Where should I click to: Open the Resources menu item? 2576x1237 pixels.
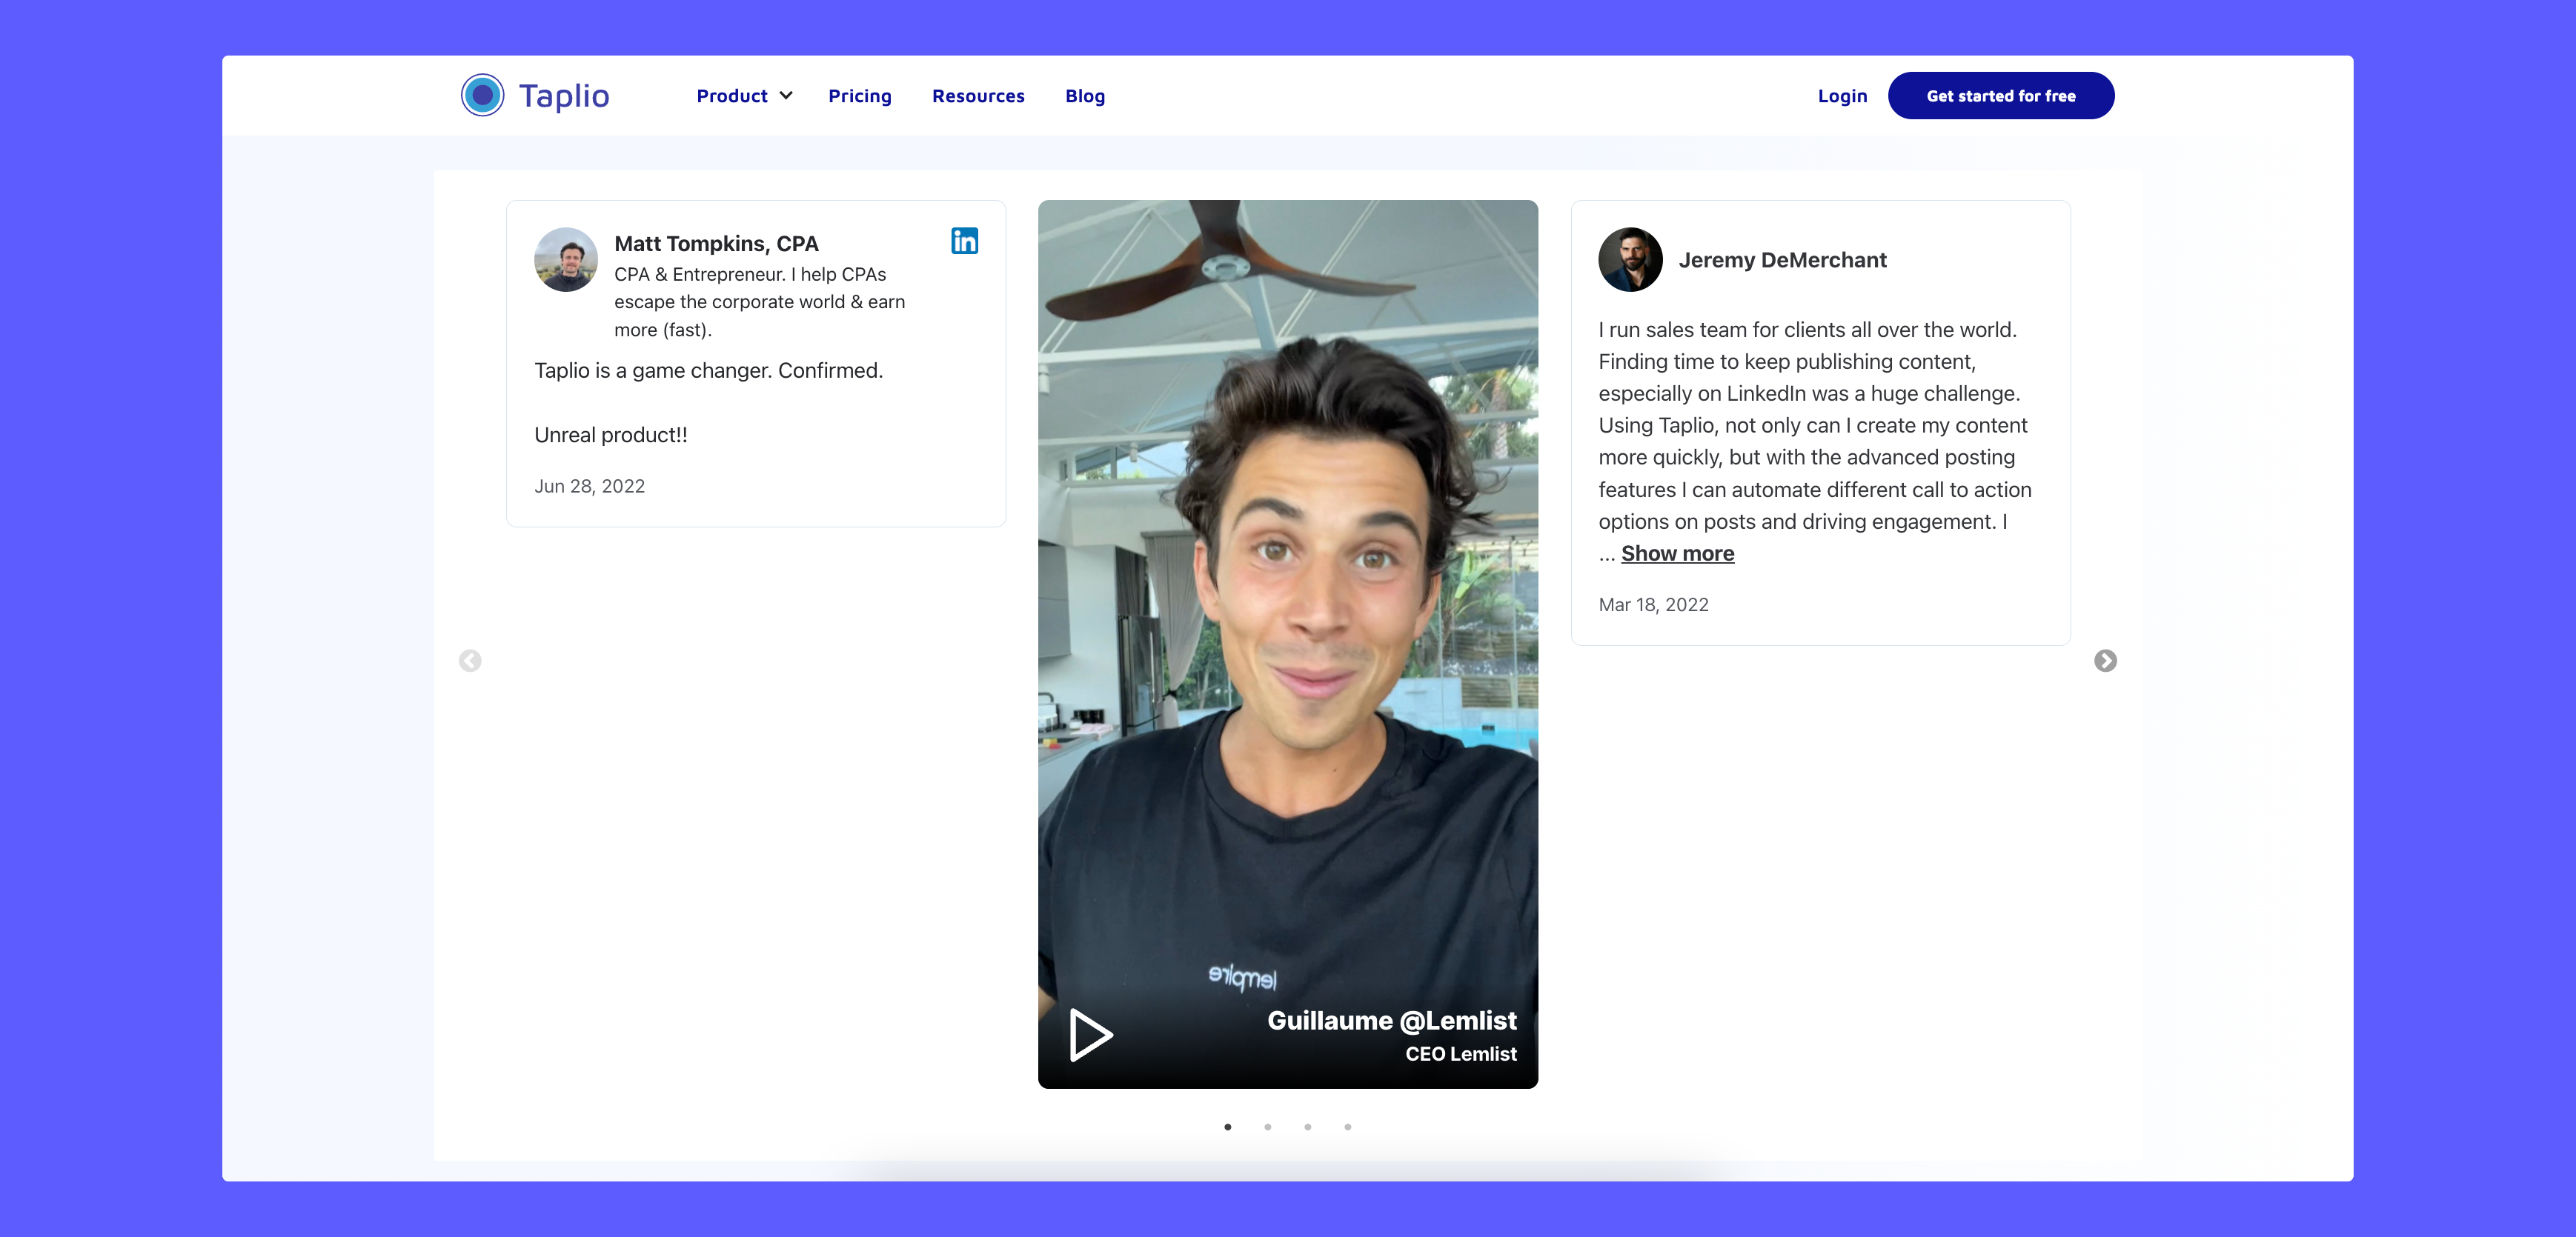tap(978, 96)
